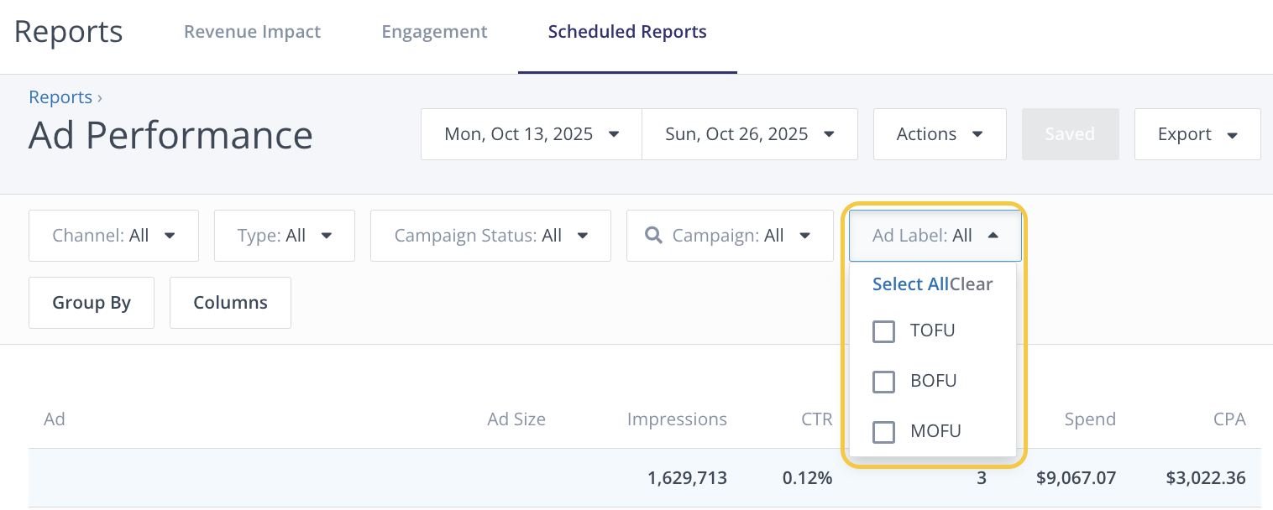
Task: Open the Export dropdown menu
Action: [1197, 134]
